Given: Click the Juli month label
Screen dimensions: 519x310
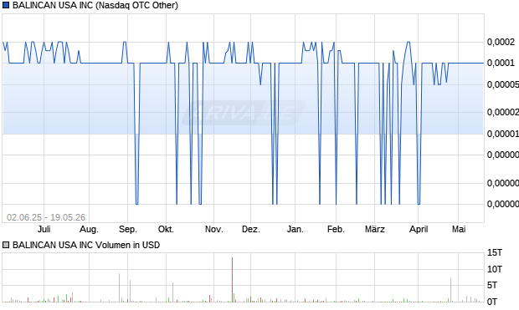Looking at the screenshot, I should [x=44, y=229].
